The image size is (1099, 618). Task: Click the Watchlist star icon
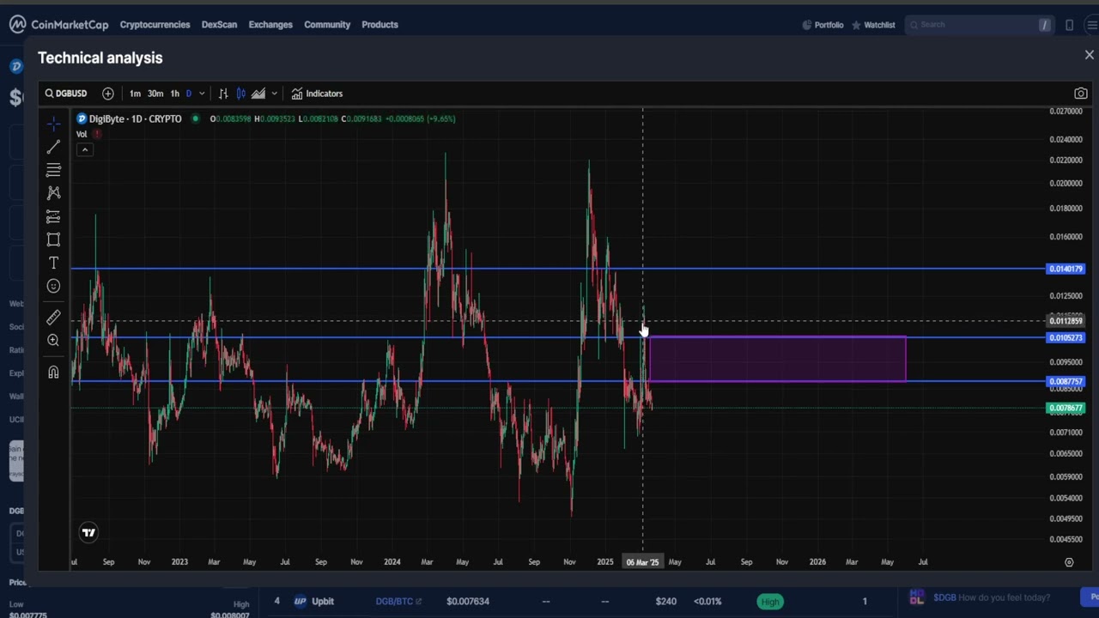(x=856, y=25)
